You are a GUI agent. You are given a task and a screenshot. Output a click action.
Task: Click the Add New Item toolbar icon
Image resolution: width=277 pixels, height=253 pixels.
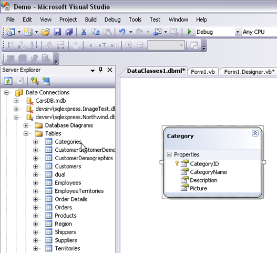[x=28, y=32]
